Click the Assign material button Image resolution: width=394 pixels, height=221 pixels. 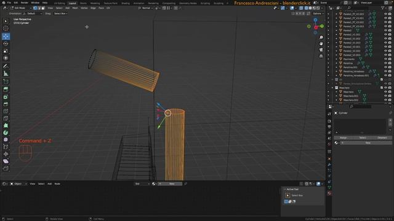click(344, 138)
